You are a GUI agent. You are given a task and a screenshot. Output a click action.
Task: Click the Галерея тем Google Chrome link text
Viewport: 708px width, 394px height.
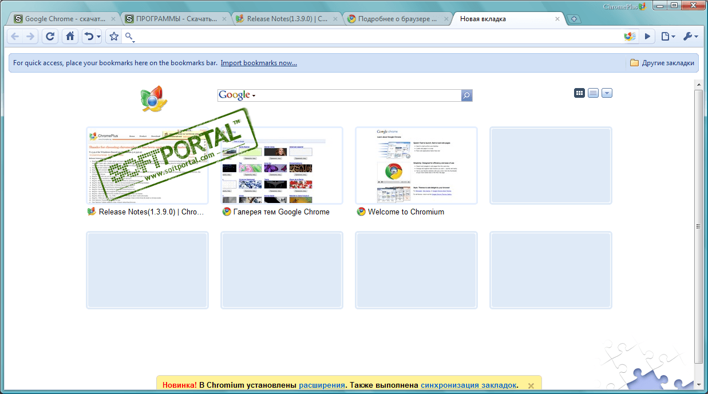[x=282, y=212]
